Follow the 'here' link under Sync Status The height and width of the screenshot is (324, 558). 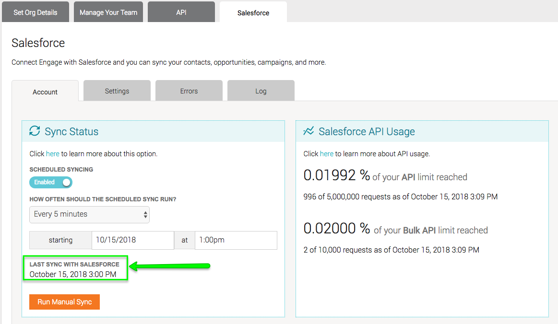(x=53, y=154)
